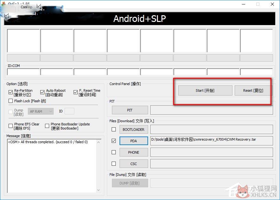Check the BOOTLOADER file checkbox

pyautogui.click(x=114, y=129)
